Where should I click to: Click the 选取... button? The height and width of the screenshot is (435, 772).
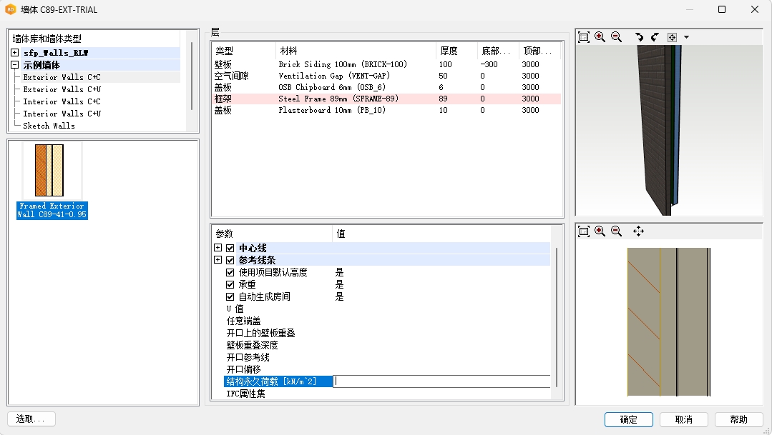click(x=31, y=419)
